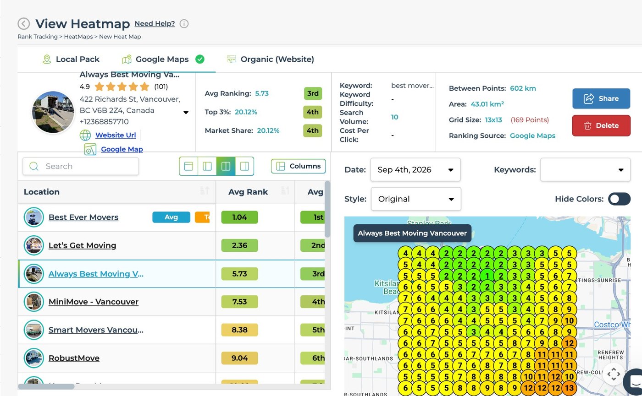
Task: Switch to the Organic (Website) tab
Action: [x=271, y=59]
